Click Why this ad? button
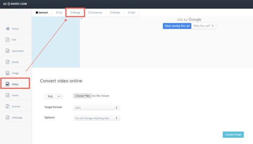Screen dimensions: 253x144 (204, 26)
